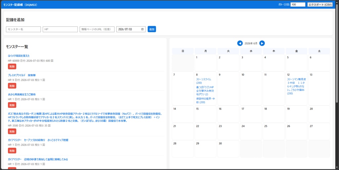This screenshot has width=339, height=170.
Task: Select calendar day 30
Action: click(228, 149)
